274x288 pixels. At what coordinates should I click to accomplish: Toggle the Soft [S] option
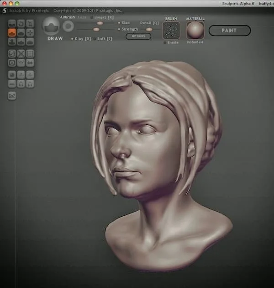[x=103, y=39]
